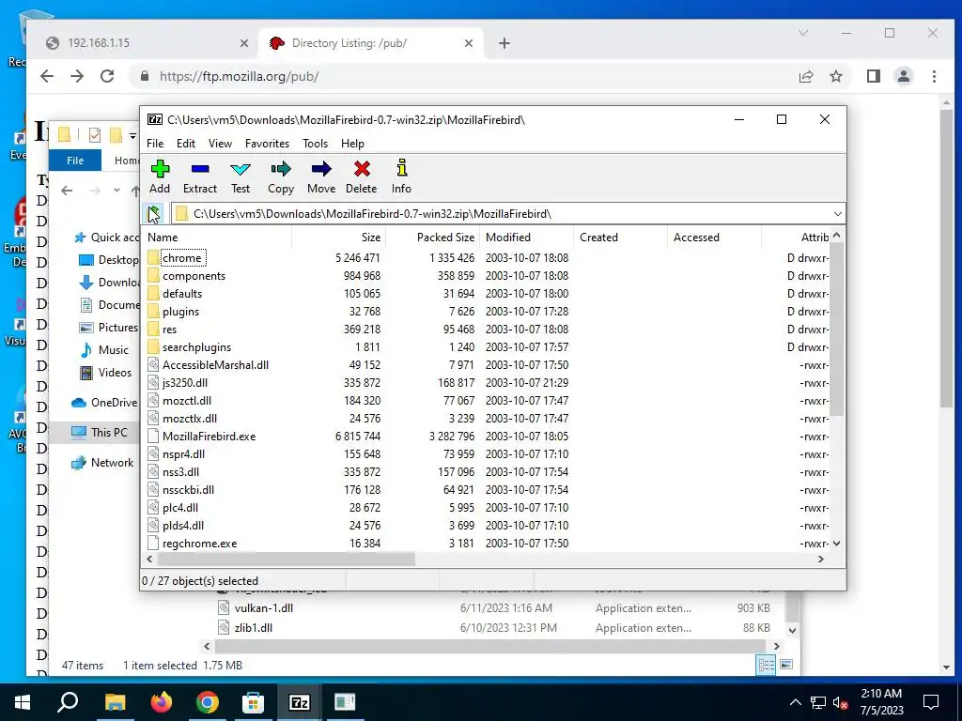
Task: Select zlib1.dll in Explorer window
Action: 253,628
